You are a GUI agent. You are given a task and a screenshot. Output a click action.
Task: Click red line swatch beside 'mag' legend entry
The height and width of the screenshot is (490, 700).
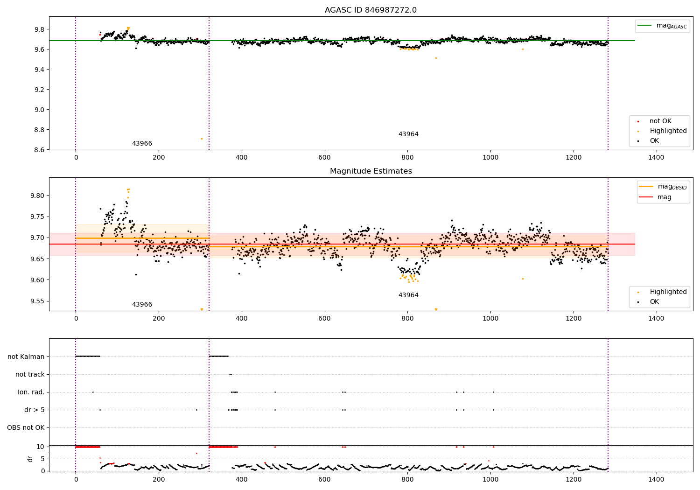click(x=646, y=197)
